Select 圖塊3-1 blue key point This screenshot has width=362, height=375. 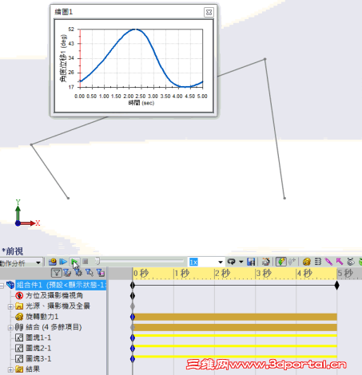click(133, 359)
